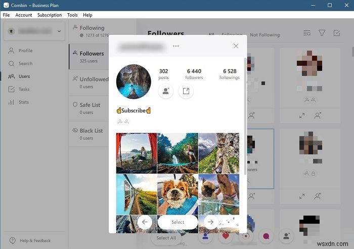Open the Black List

point(89,134)
